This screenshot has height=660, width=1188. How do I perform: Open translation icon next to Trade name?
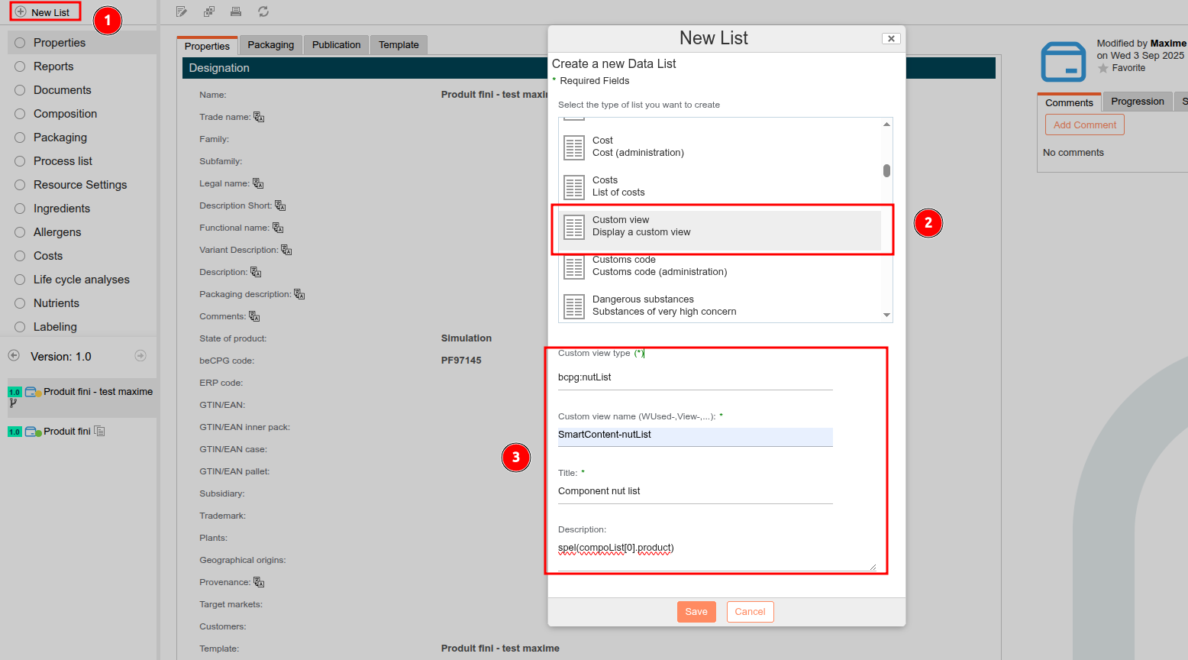pyautogui.click(x=259, y=117)
